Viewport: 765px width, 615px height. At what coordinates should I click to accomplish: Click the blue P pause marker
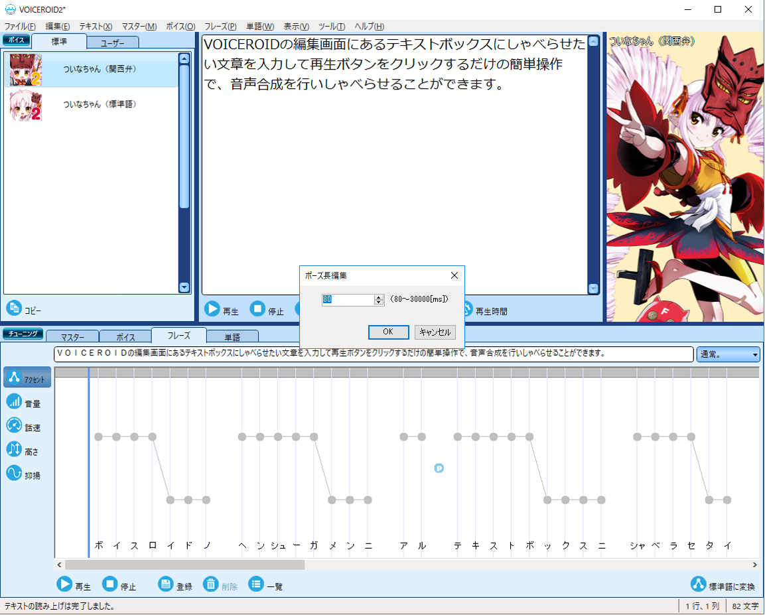coord(439,468)
